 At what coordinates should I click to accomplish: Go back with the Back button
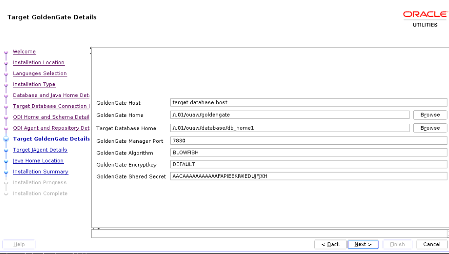pos(330,244)
